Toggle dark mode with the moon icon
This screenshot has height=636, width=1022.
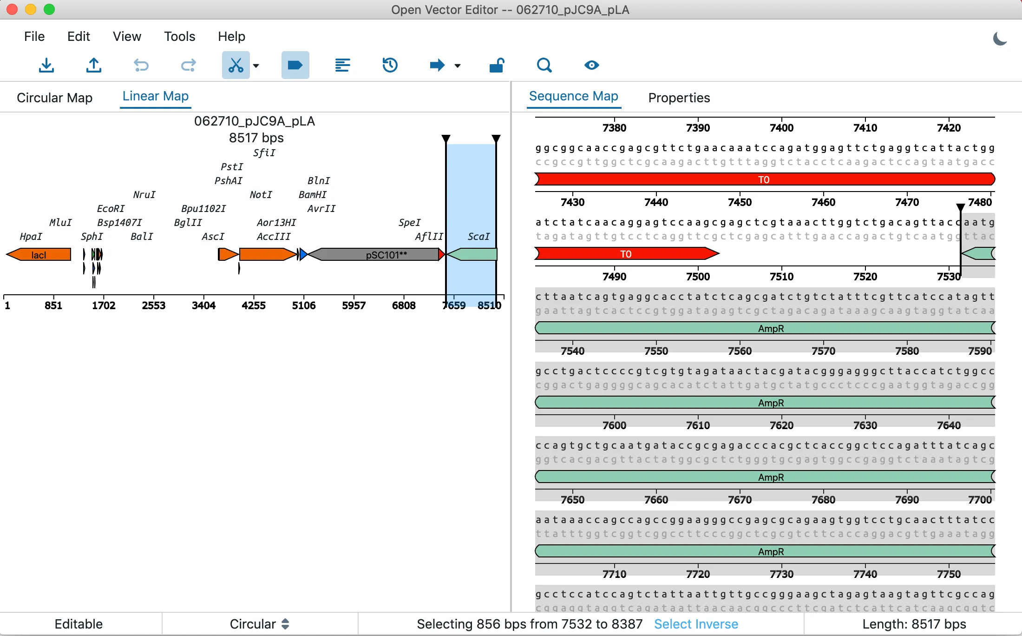pos(1000,38)
